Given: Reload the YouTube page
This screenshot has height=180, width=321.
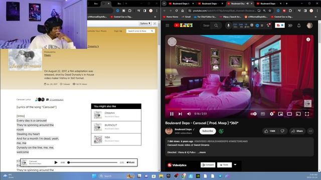Looking at the screenshot, I should (x=177, y=10).
